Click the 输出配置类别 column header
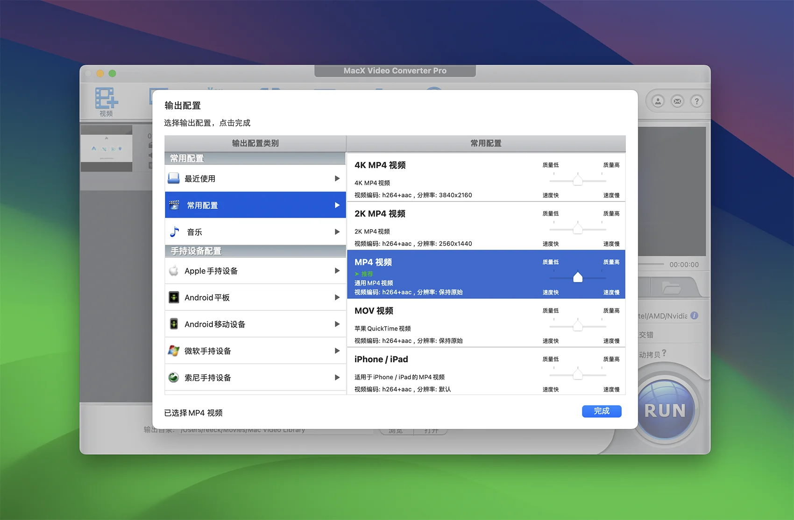This screenshot has width=794, height=520. pyautogui.click(x=255, y=143)
